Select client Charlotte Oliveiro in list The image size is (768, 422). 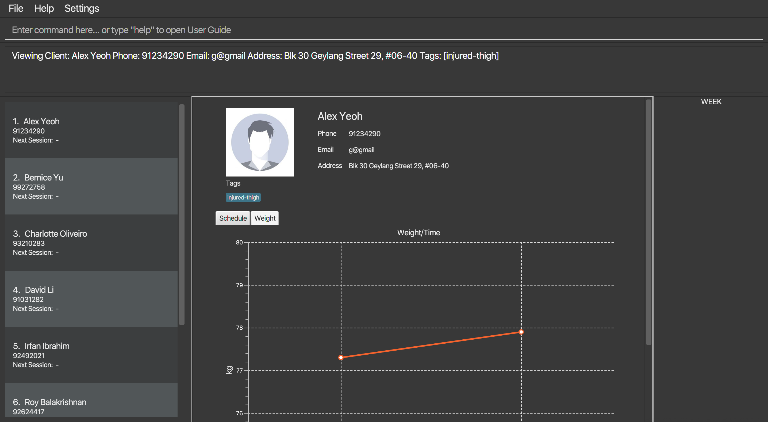[x=91, y=243]
